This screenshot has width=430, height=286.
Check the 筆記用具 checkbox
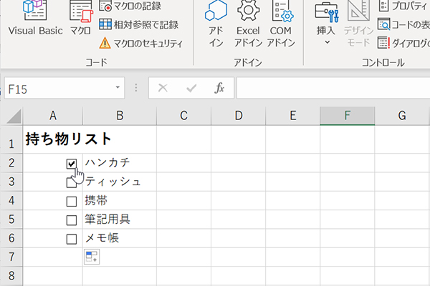click(72, 220)
